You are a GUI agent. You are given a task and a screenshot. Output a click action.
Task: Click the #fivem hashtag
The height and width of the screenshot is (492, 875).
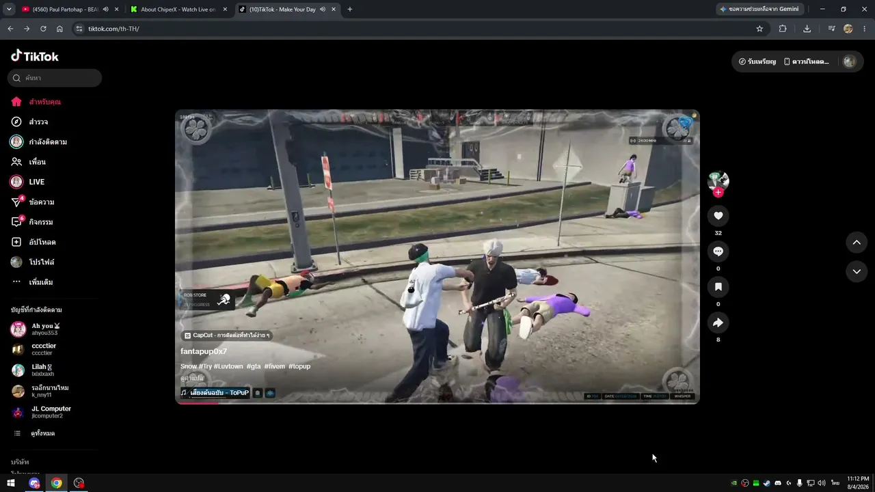coord(275,366)
